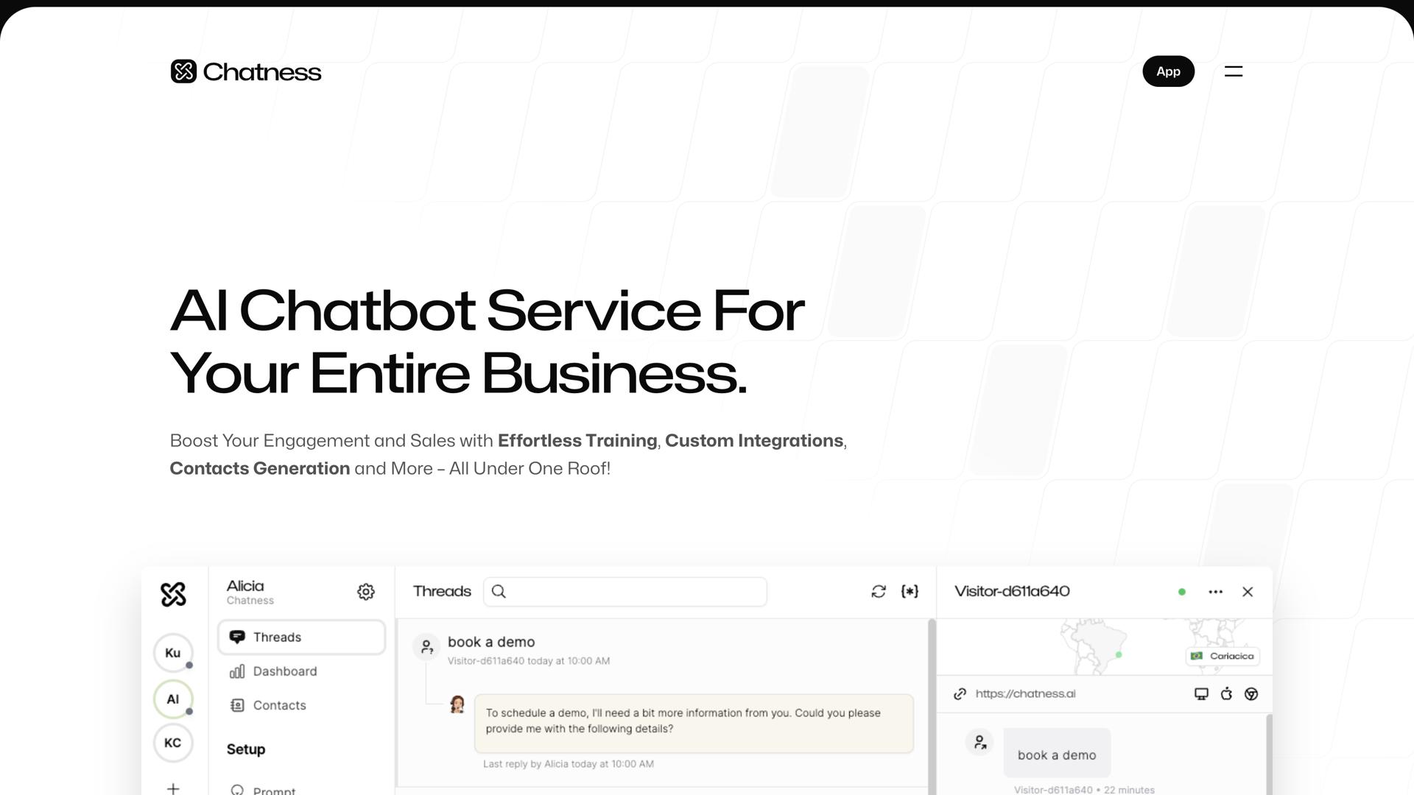Add a workspace with the plus icon

coord(173,788)
